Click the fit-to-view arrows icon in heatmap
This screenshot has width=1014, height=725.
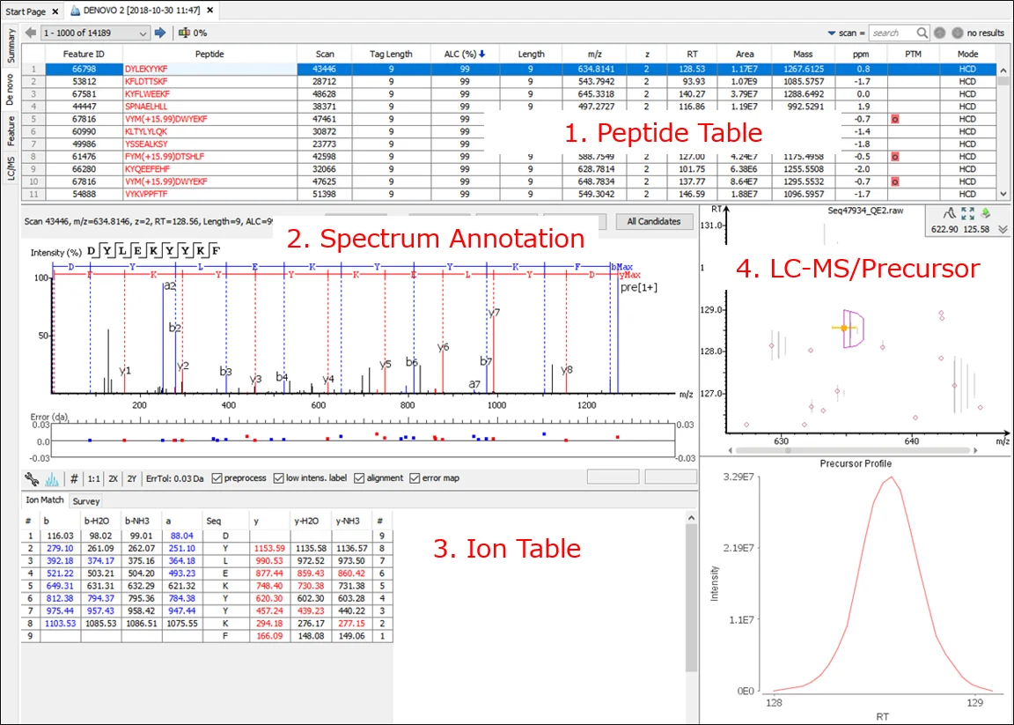coord(967,213)
